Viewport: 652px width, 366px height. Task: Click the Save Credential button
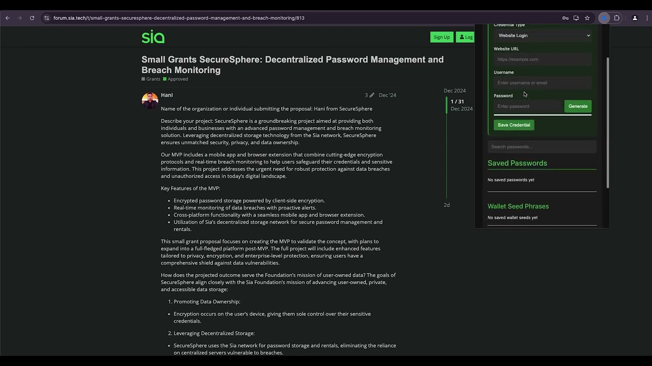coord(513,125)
